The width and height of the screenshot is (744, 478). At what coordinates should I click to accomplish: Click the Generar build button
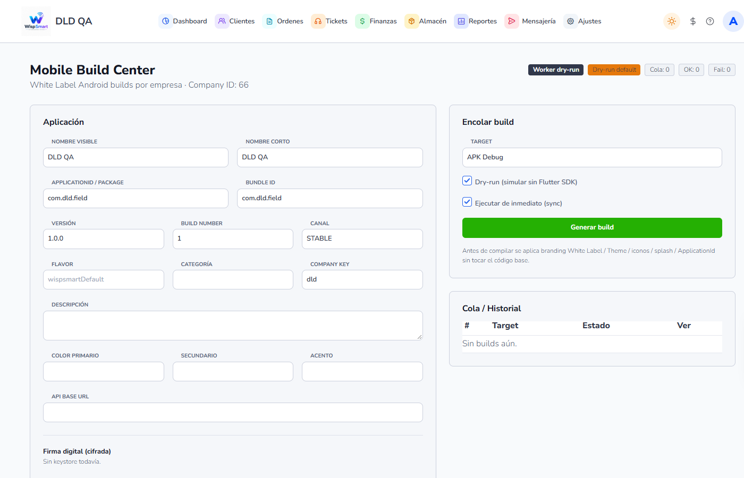point(592,227)
